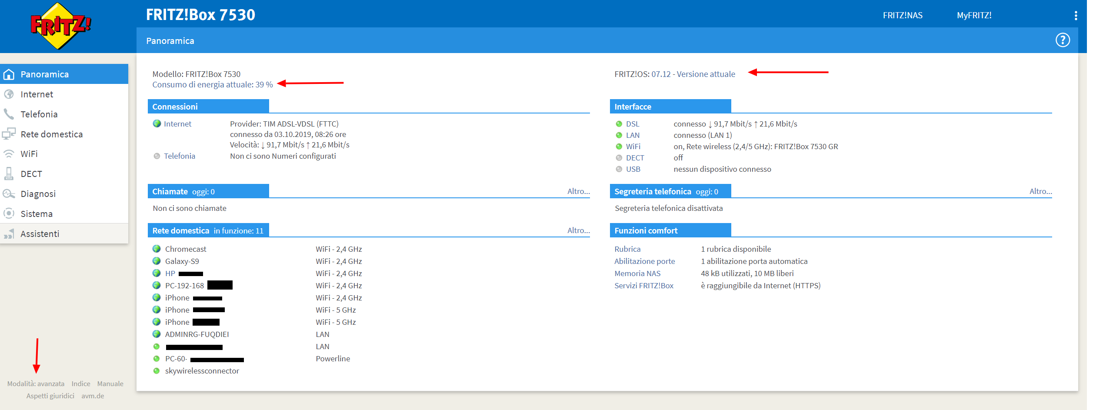Click the grey DECT interface status LED

(x=619, y=158)
